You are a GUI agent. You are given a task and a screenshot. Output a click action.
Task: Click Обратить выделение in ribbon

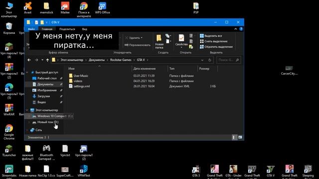click(x=216, y=47)
